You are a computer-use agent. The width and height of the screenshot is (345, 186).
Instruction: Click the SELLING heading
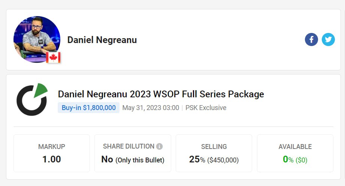click(214, 147)
